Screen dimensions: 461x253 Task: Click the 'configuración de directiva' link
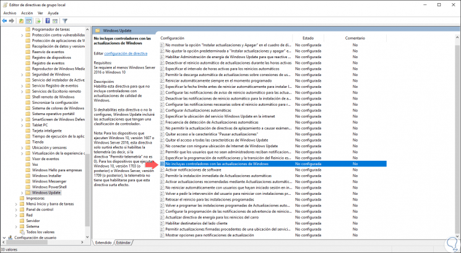126,53
